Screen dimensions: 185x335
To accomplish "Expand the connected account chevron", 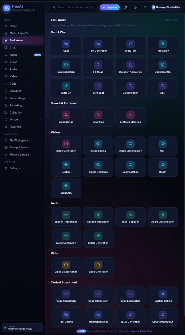I will 39,328.
